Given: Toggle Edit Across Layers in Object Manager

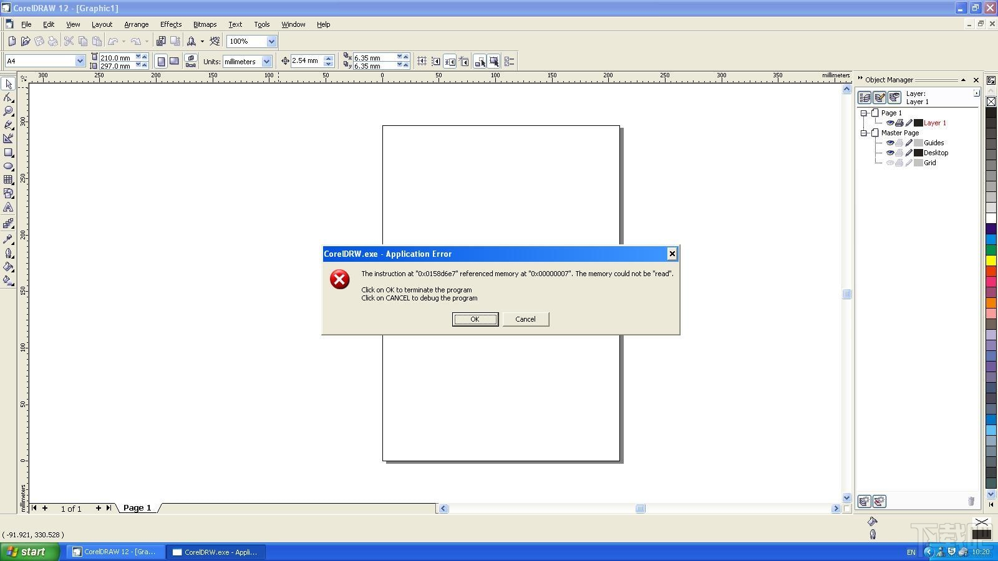Looking at the screenshot, I should point(879,98).
